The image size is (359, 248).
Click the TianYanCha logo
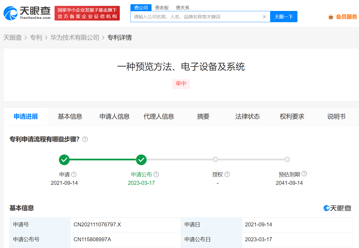click(x=27, y=13)
